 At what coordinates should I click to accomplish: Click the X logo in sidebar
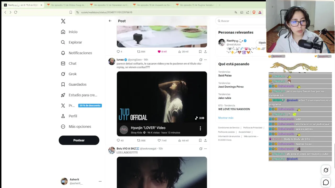[x=63, y=21]
